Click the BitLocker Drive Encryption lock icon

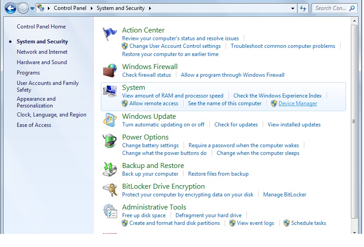[x=110, y=190]
